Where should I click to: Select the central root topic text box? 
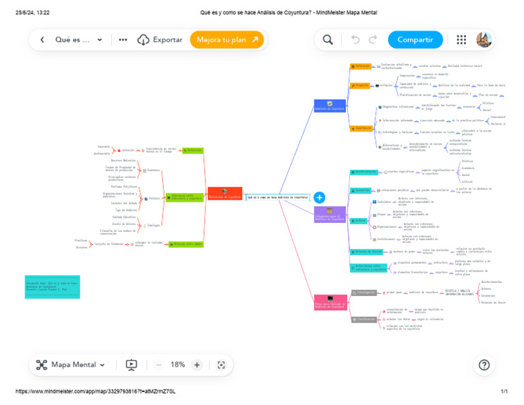tap(278, 198)
